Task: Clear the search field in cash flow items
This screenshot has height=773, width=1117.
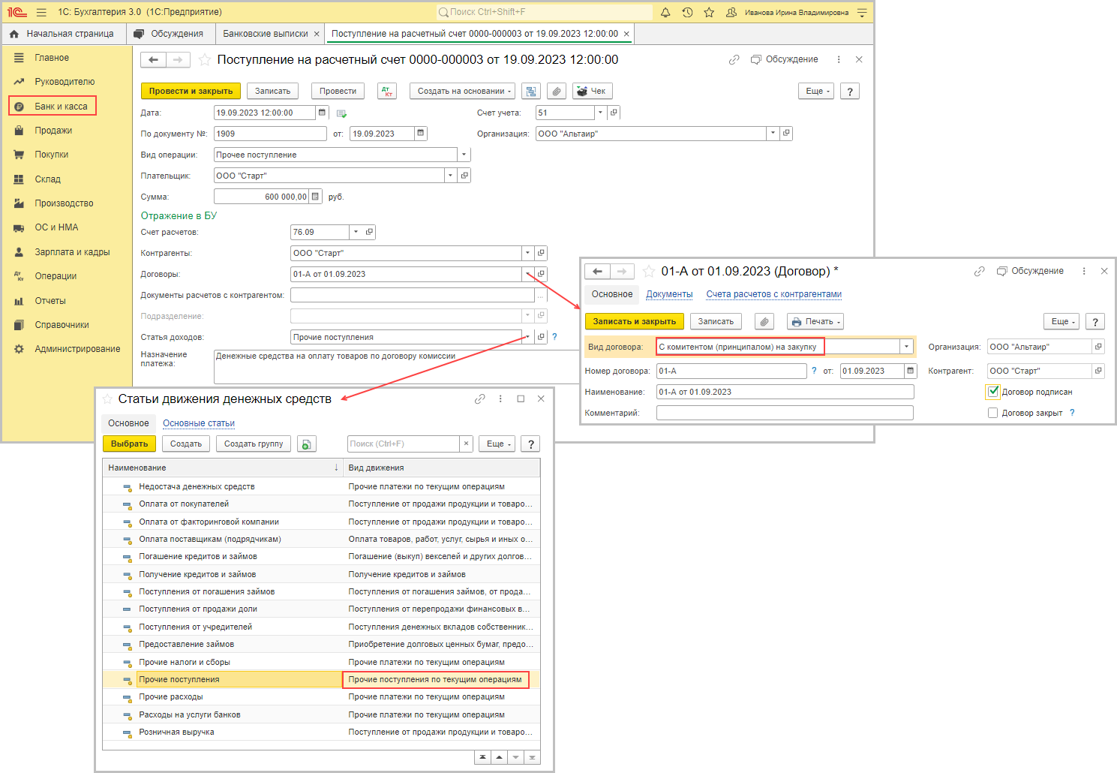Action: (466, 444)
